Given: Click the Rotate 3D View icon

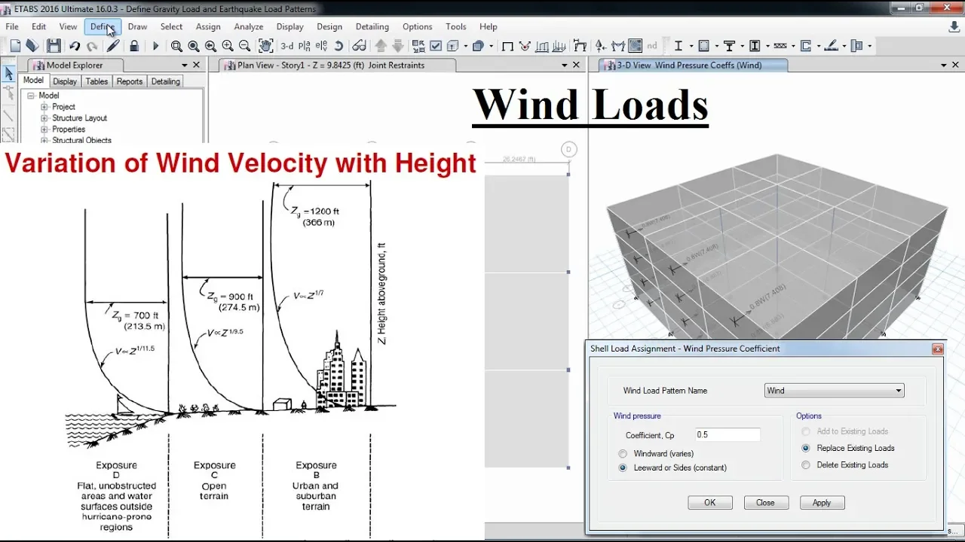Looking at the screenshot, I should [339, 46].
